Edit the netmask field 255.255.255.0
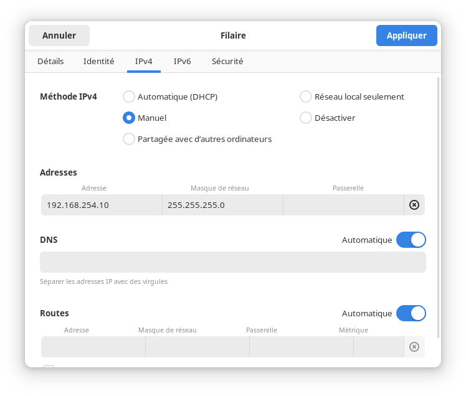The image size is (466, 396). click(222, 205)
